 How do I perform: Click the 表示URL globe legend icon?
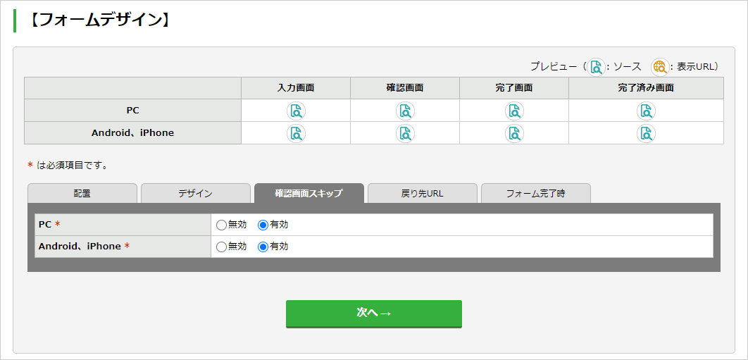click(660, 67)
